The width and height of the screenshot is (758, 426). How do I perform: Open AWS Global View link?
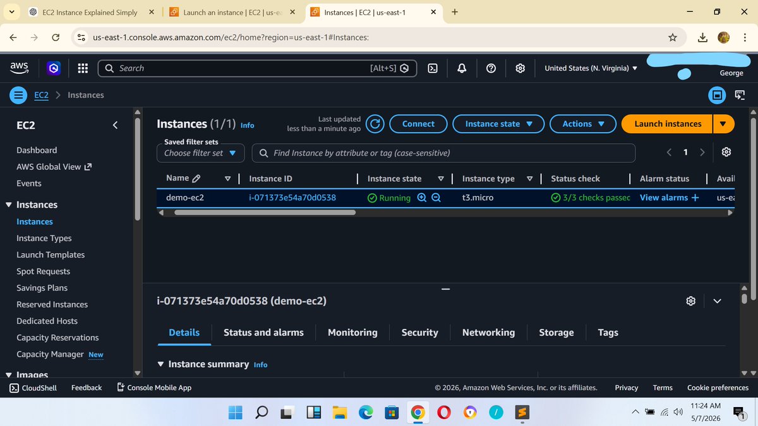point(54,167)
